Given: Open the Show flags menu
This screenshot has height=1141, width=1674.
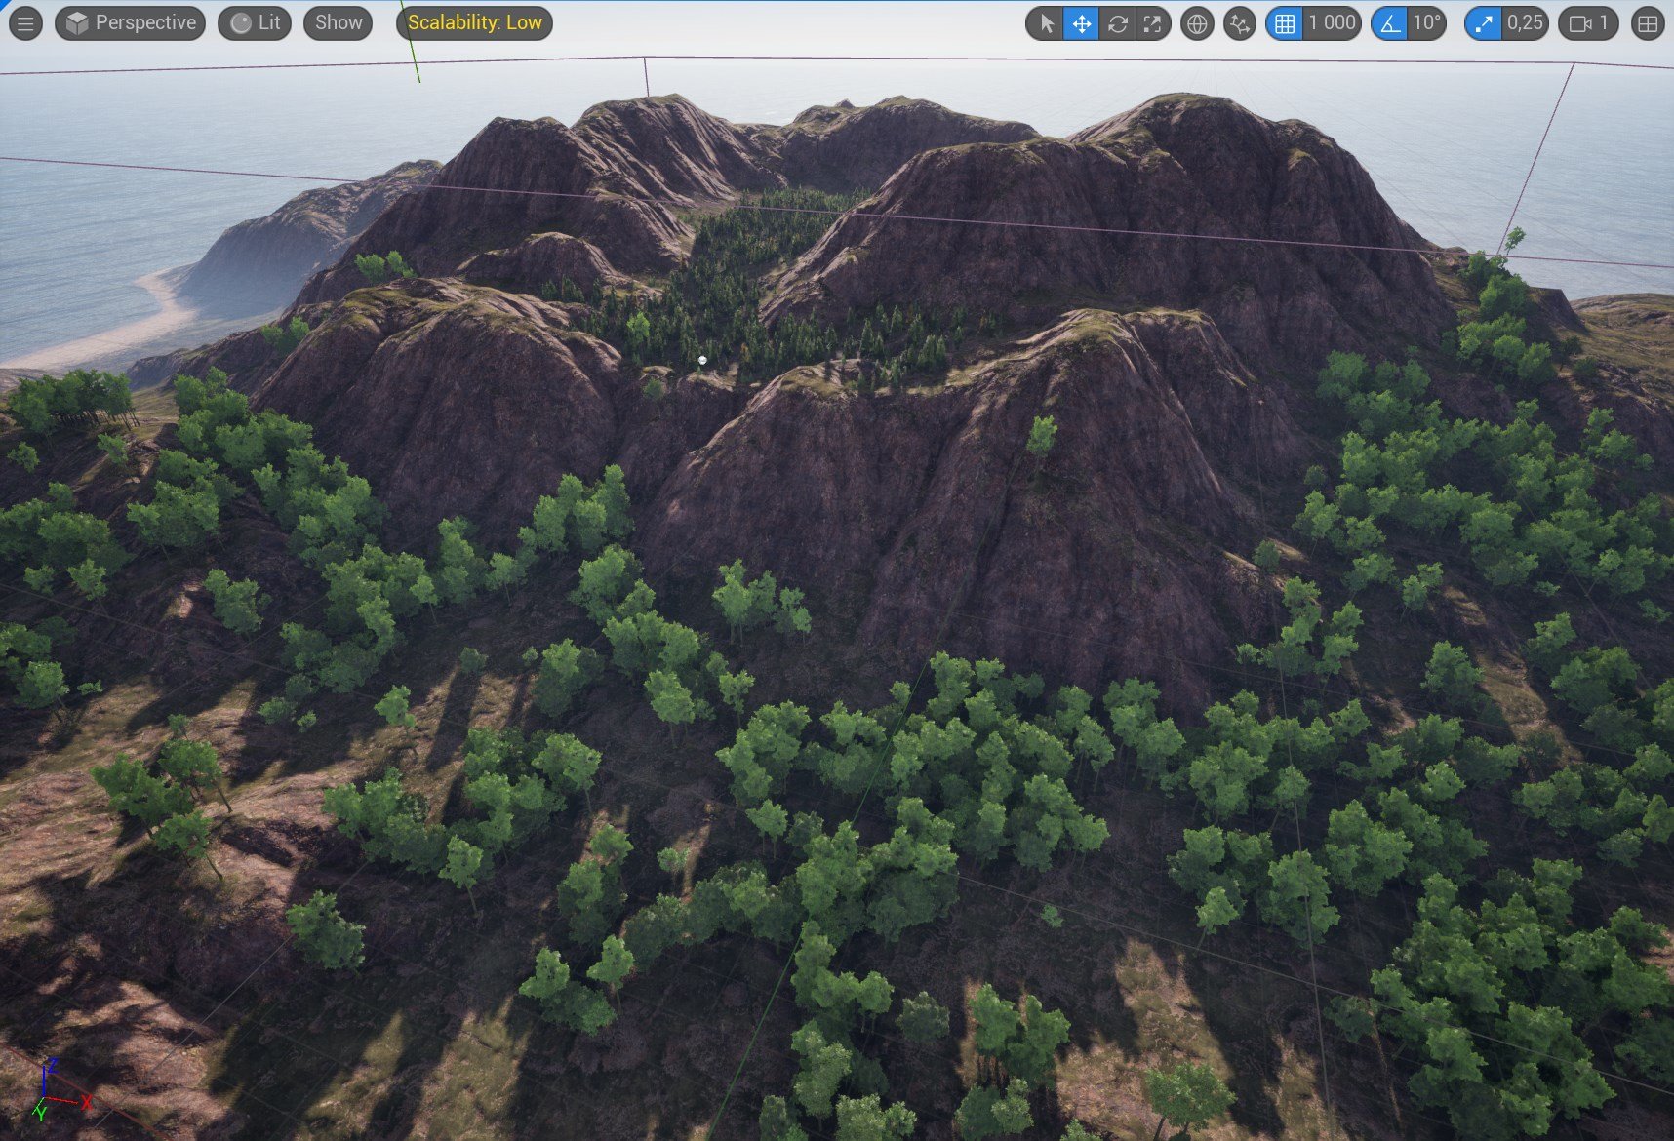Looking at the screenshot, I should [339, 23].
